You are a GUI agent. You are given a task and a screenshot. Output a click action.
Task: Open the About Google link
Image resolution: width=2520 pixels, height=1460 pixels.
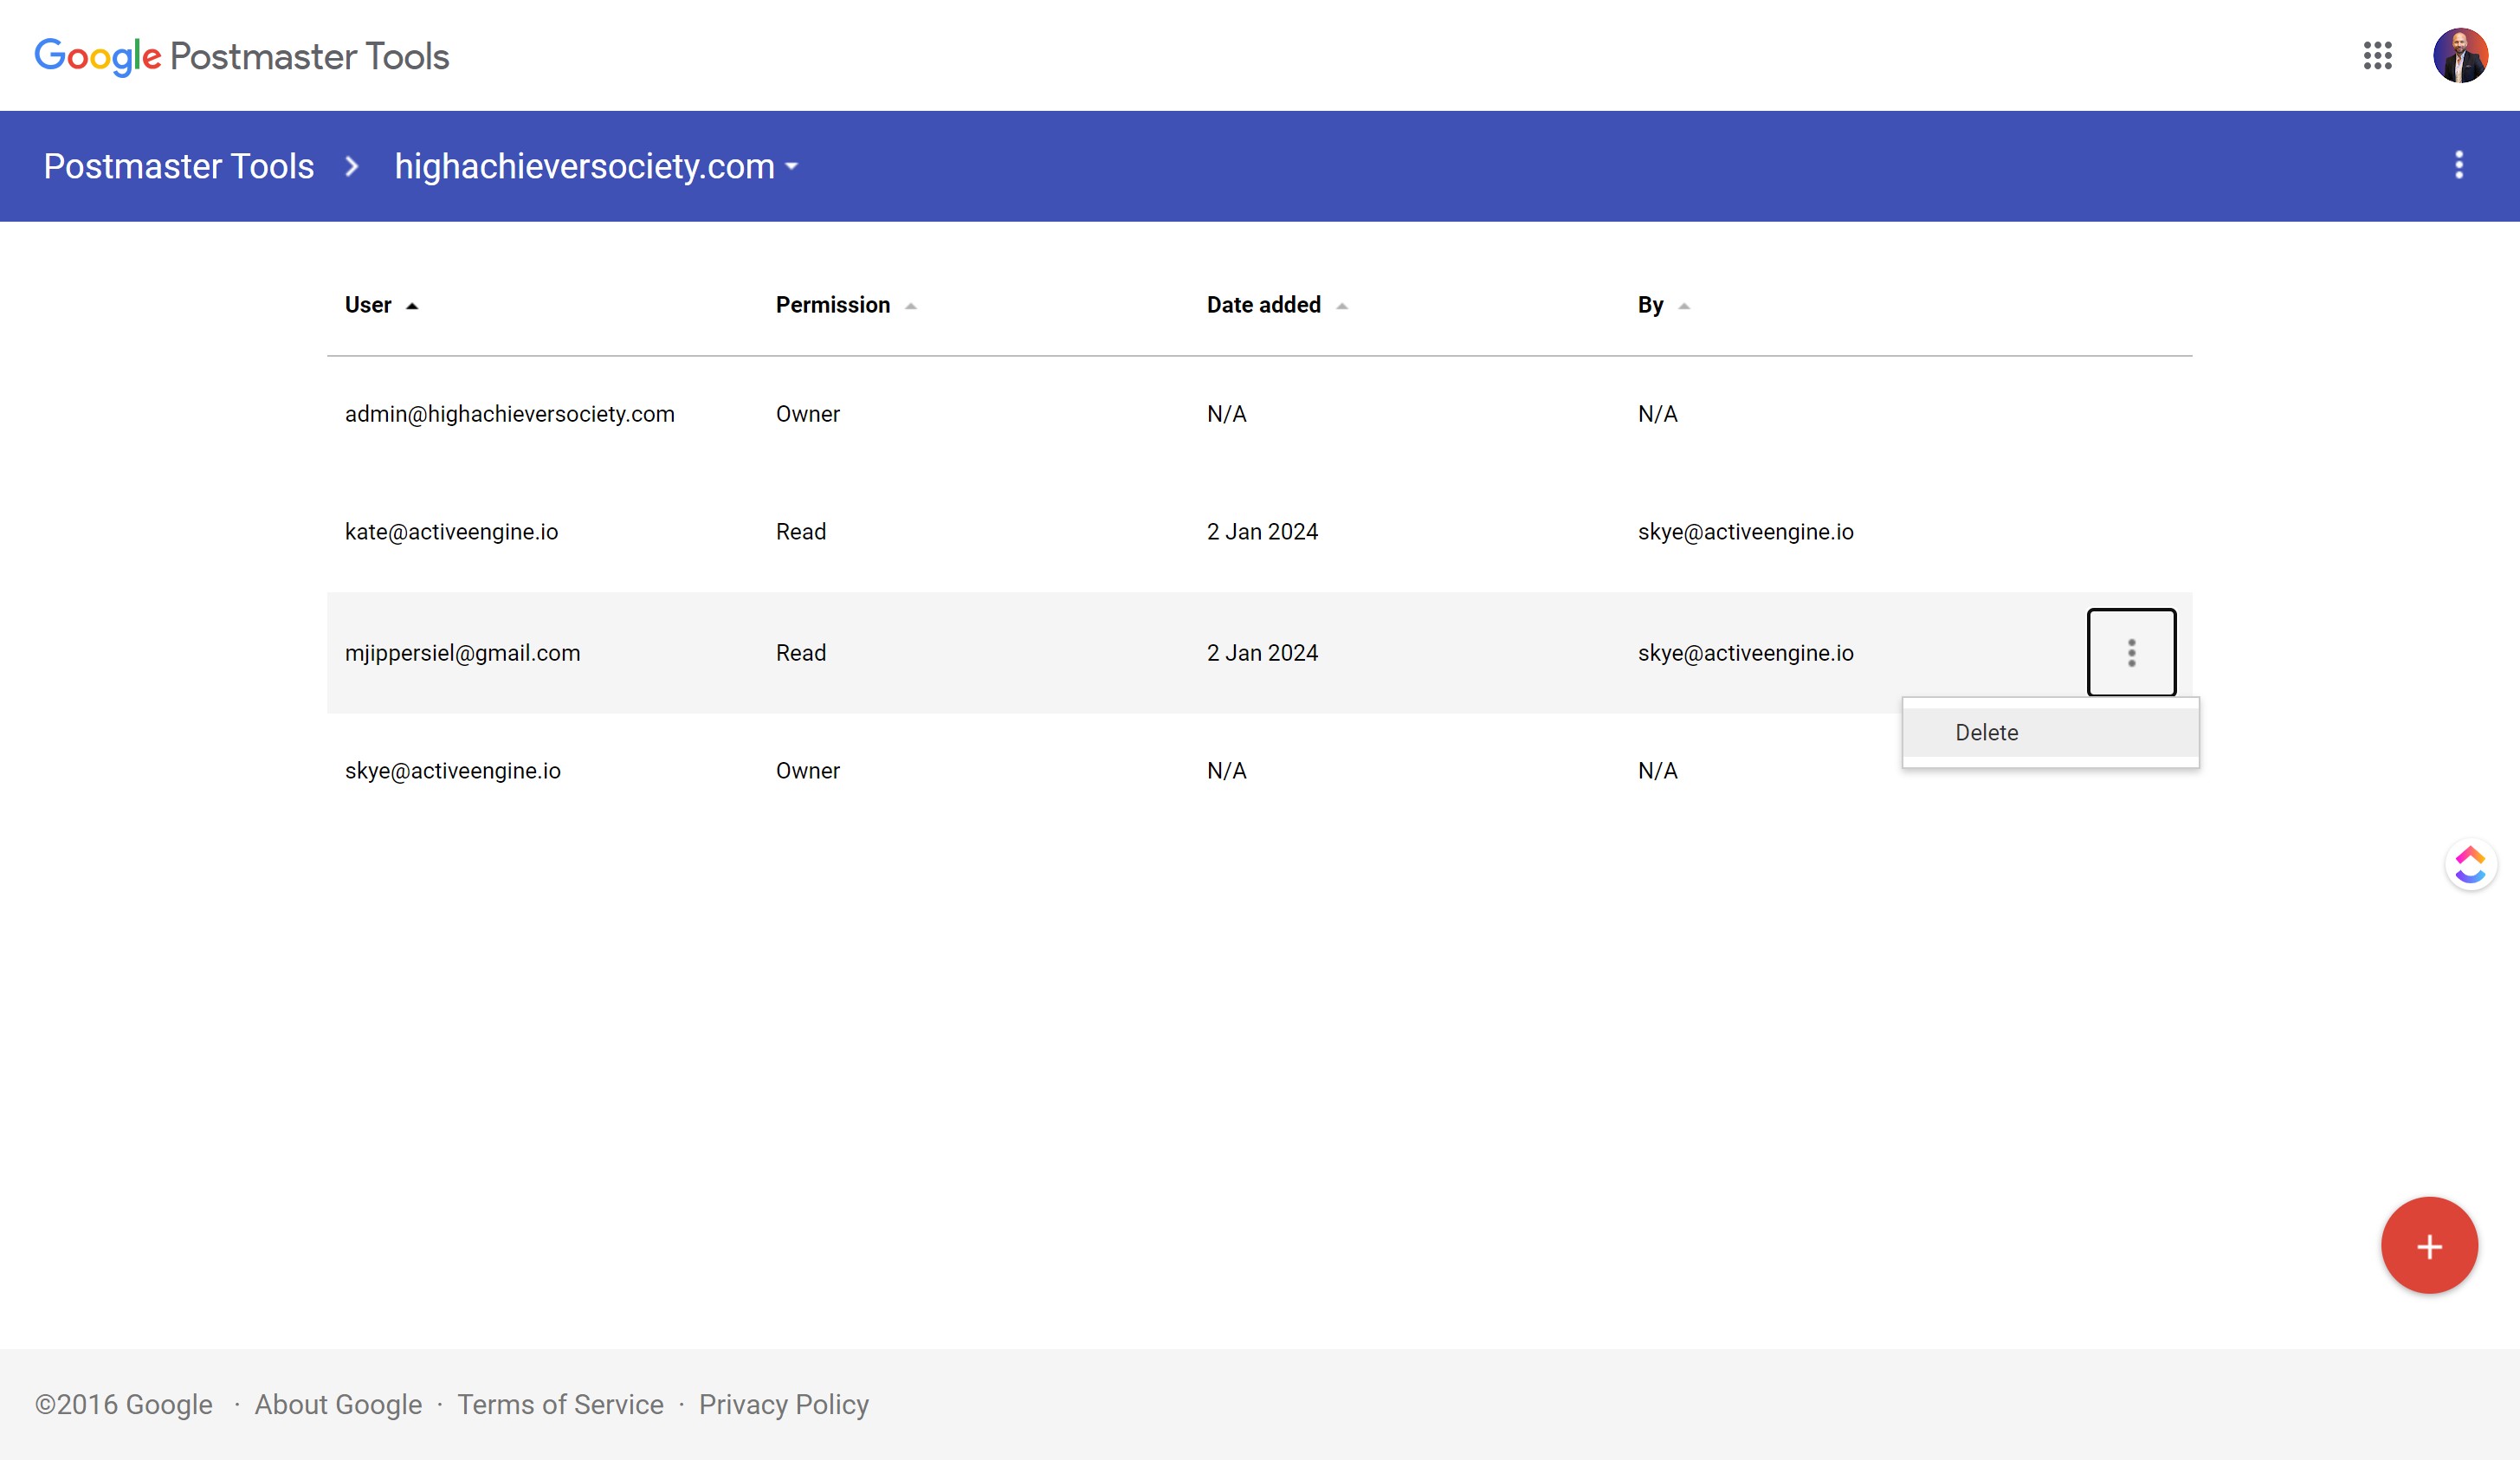337,1405
